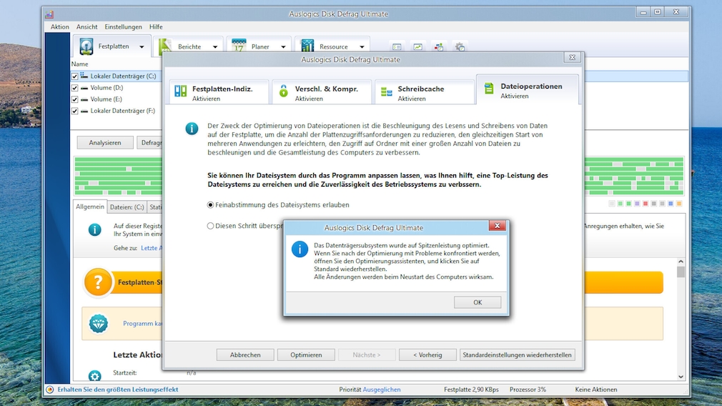The image size is (722, 406).
Task: Expand the Planer dropdown arrow
Action: (x=283, y=47)
